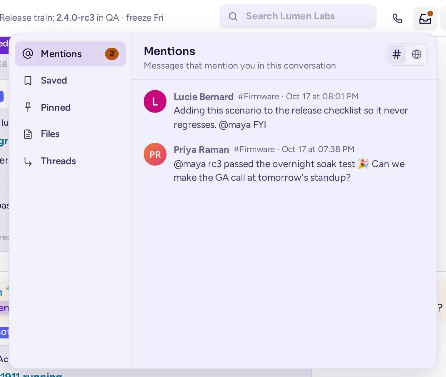Click the Mentions panel heading
Image resolution: width=446 pixels, height=377 pixels.
click(x=170, y=51)
